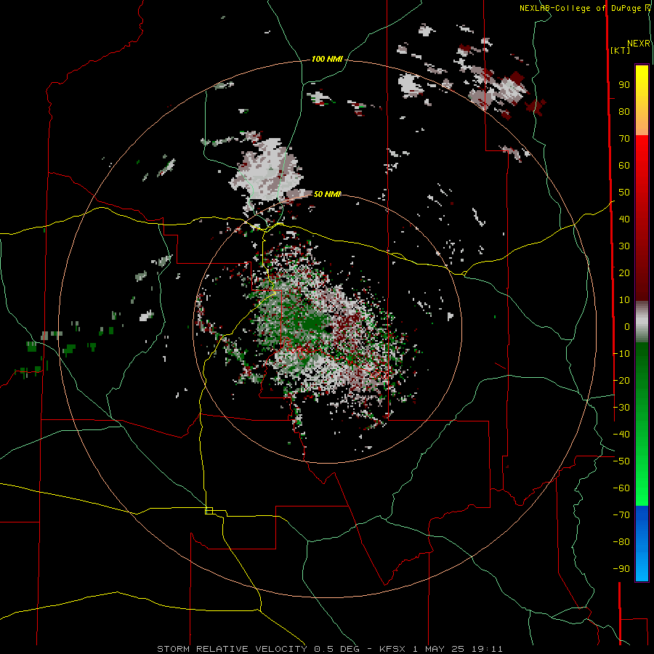Click the "50 NMI" range ring label
Screen dimensions: 654x654
point(328,194)
